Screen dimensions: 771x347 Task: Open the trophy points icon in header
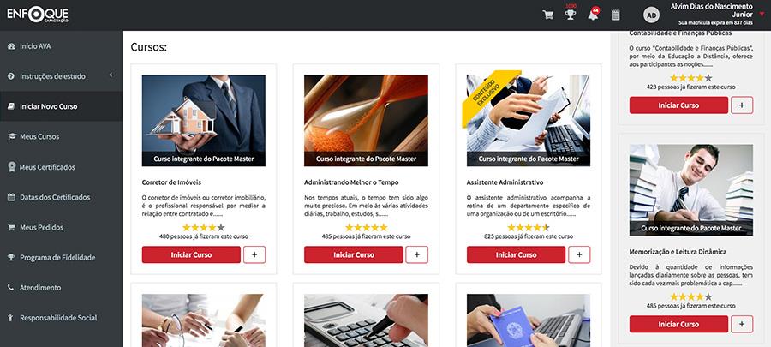coord(571,15)
